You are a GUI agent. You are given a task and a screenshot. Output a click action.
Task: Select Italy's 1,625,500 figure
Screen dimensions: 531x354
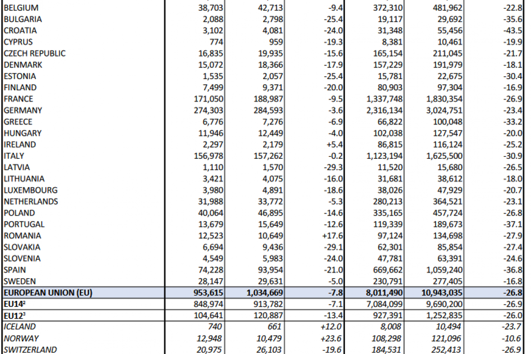tap(444, 156)
